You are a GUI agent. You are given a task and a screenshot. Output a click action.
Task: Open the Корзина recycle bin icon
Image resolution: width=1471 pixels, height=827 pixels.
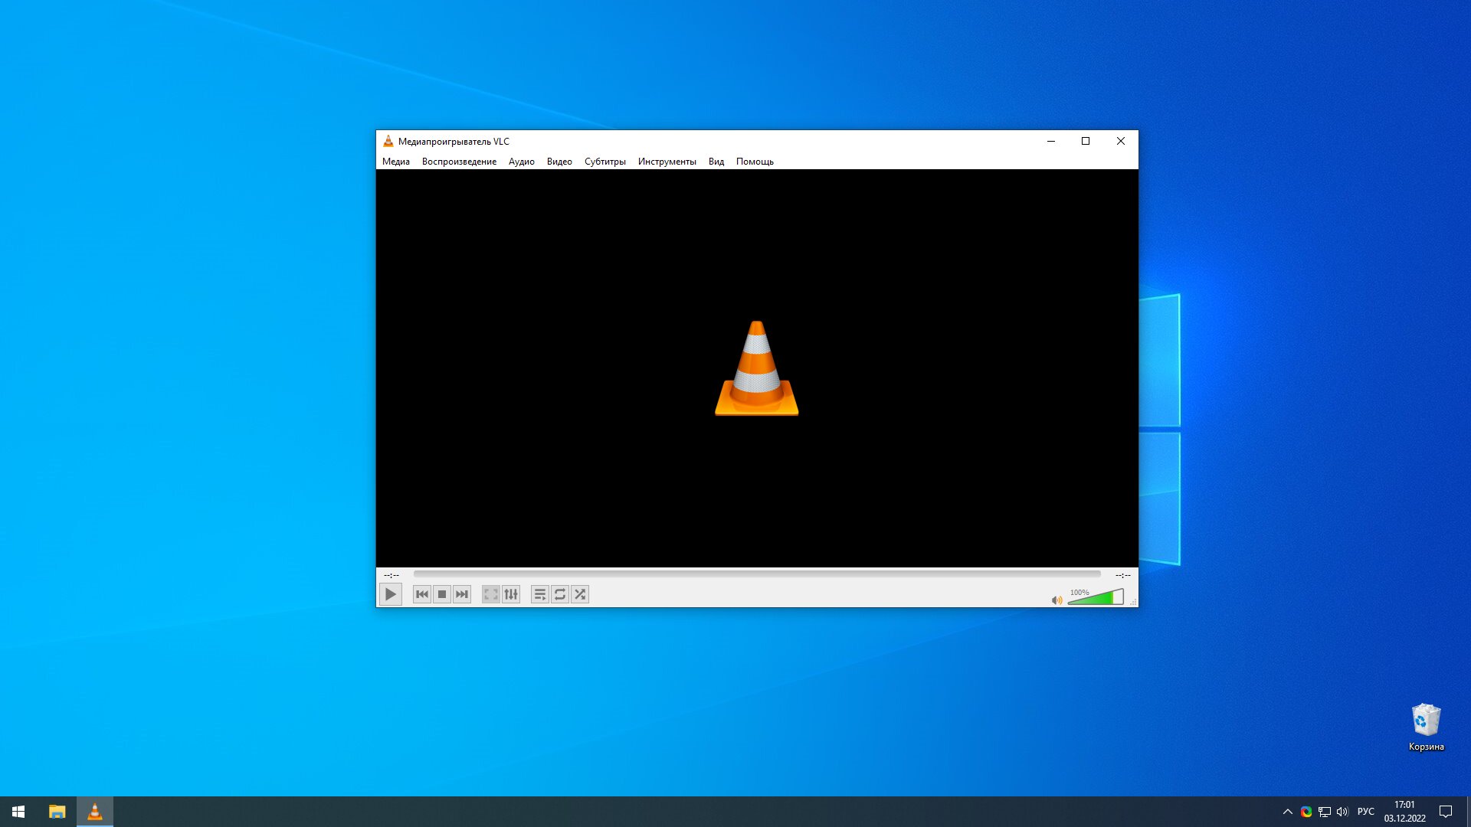[x=1426, y=727]
